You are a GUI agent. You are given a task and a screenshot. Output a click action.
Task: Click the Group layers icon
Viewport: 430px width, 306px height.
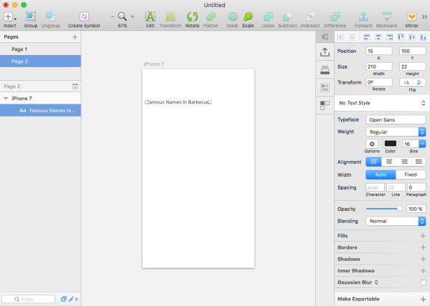click(30, 16)
